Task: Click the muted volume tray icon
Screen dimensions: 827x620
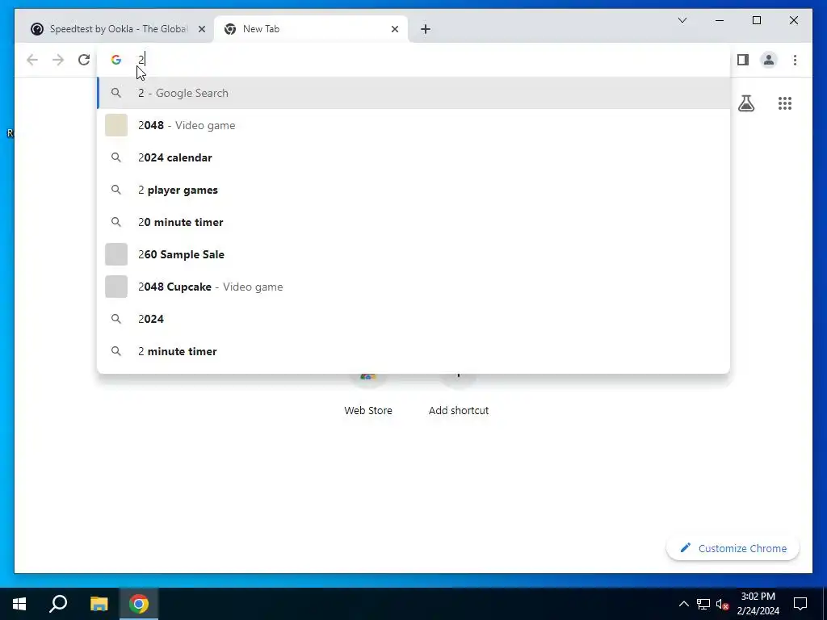Action: (x=723, y=604)
